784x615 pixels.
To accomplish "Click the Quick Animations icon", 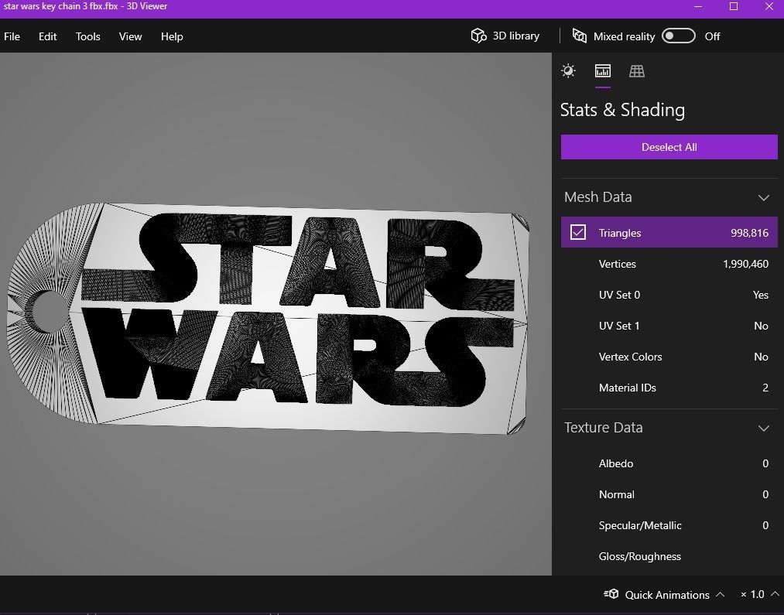I will pyautogui.click(x=611, y=594).
